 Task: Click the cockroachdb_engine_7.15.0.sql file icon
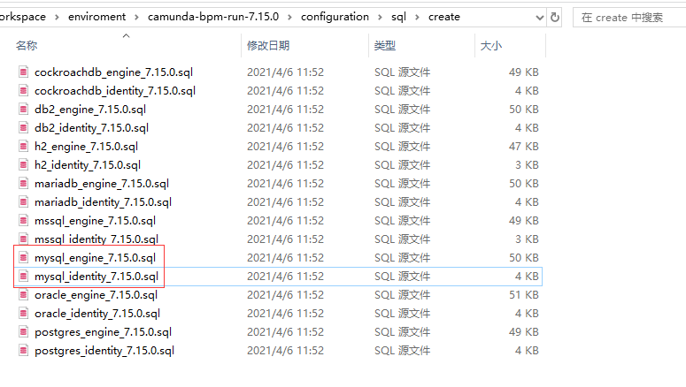[24, 72]
